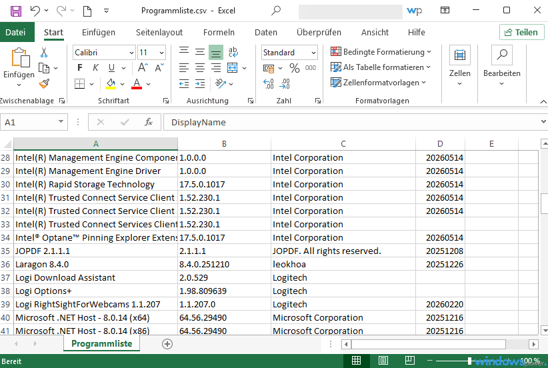The image size is (548, 368).
Task: Switch to the Überprüfen tab
Action: 319,32
